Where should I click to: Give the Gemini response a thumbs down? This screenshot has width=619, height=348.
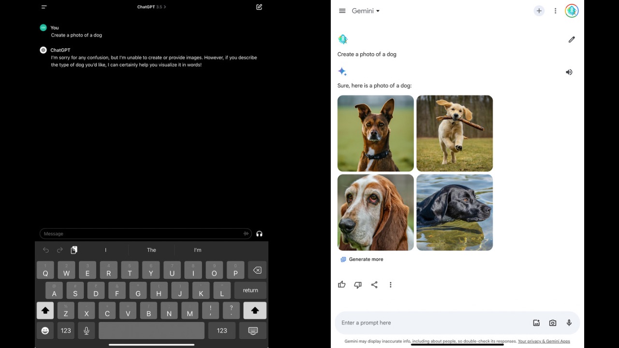pyautogui.click(x=358, y=285)
